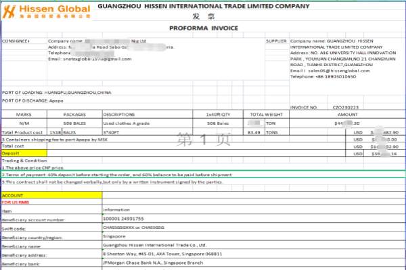Select the supplier Address: NO. A16 line

pyautogui.click(x=343, y=53)
